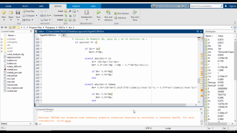Switch to the HOME tab
The image size is (237, 133).
click(x=8, y=6)
